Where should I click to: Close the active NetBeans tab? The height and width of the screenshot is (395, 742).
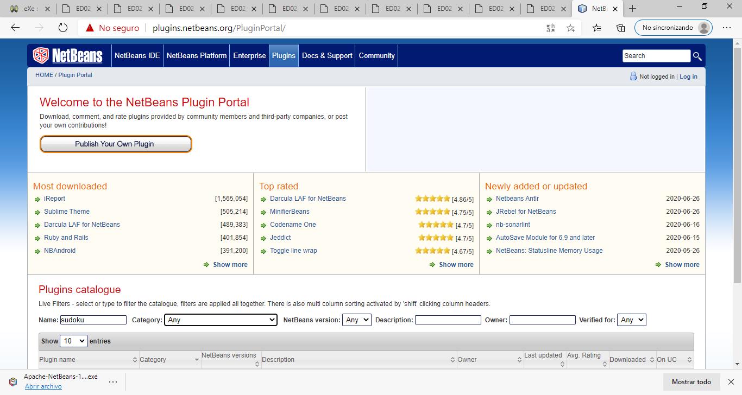[615, 9]
